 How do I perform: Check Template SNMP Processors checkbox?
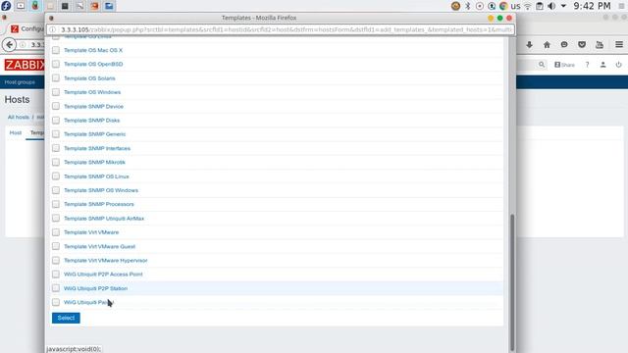56,204
